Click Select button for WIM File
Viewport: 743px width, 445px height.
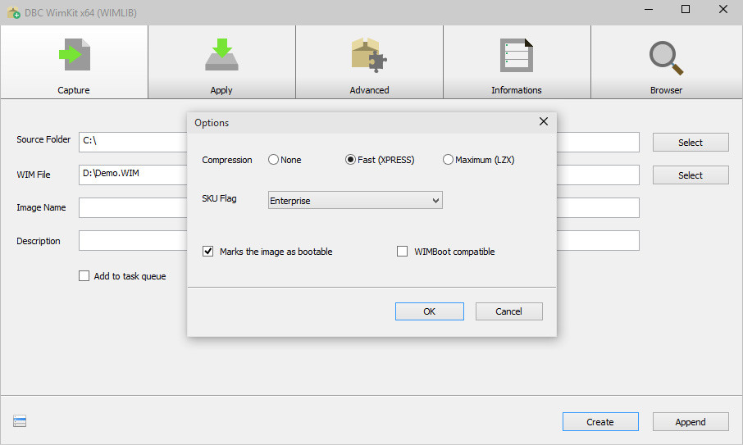[x=691, y=175]
